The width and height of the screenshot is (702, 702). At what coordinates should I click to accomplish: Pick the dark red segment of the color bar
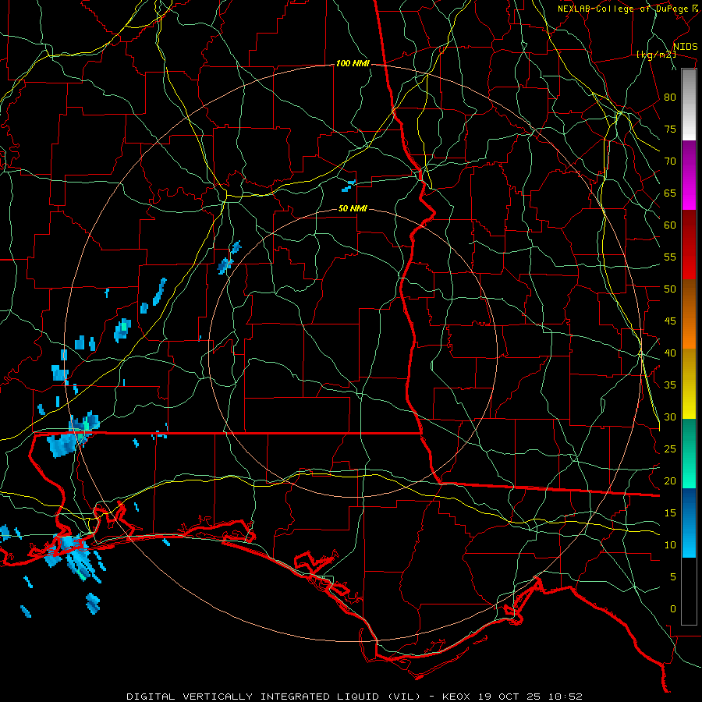click(689, 244)
